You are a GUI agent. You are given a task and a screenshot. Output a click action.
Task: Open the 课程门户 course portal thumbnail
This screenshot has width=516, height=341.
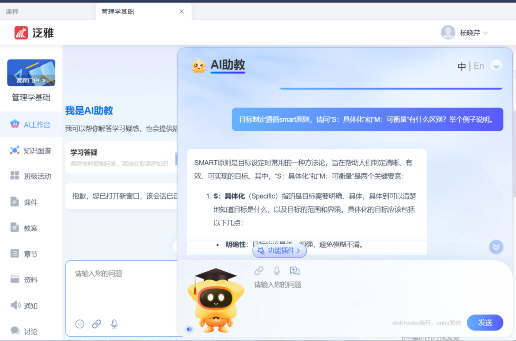(x=31, y=73)
